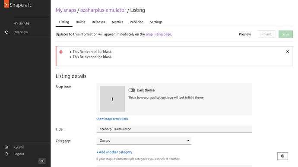The height and width of the screenshot is (167, 298).
Task: Go to the Metrics tab
Action: tap(117, 22)
